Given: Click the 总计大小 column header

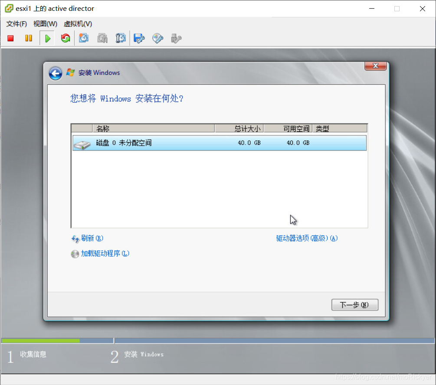Looking at the screenshot, I should pyautogui.click(x=239, y=128).
